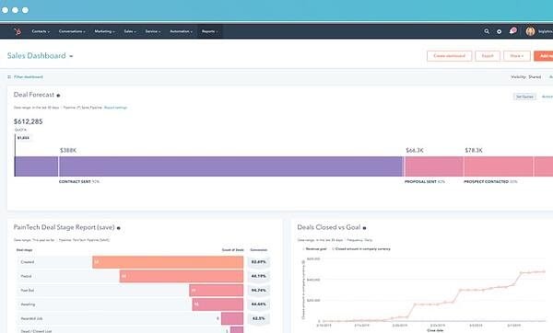Click the Visibility: Shared label
Viewport: 553px width, 333px height.
526,76
